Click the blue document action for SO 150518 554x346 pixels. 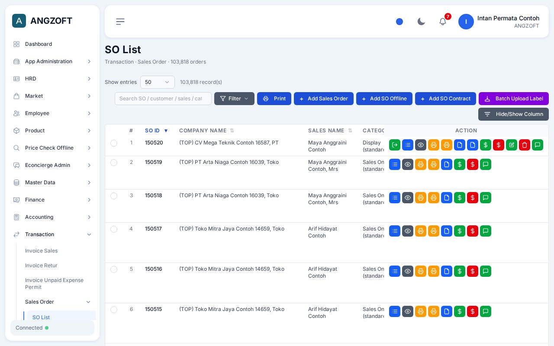447,198
